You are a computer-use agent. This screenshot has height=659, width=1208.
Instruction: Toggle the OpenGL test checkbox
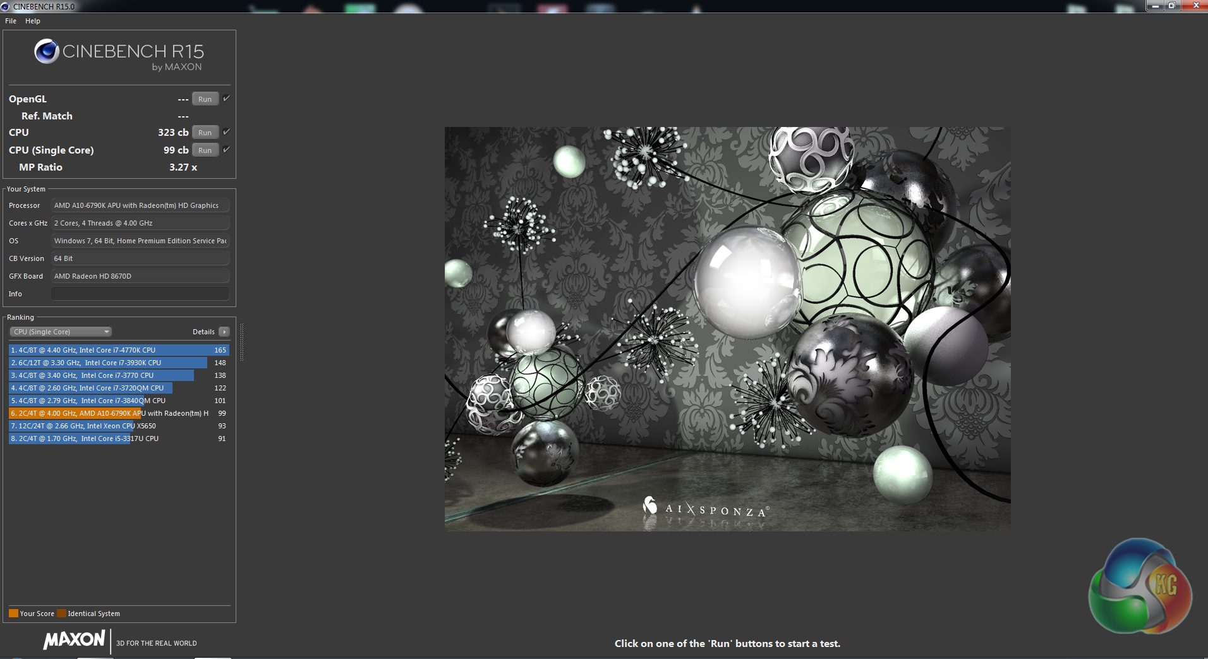(x=226, y=99)
